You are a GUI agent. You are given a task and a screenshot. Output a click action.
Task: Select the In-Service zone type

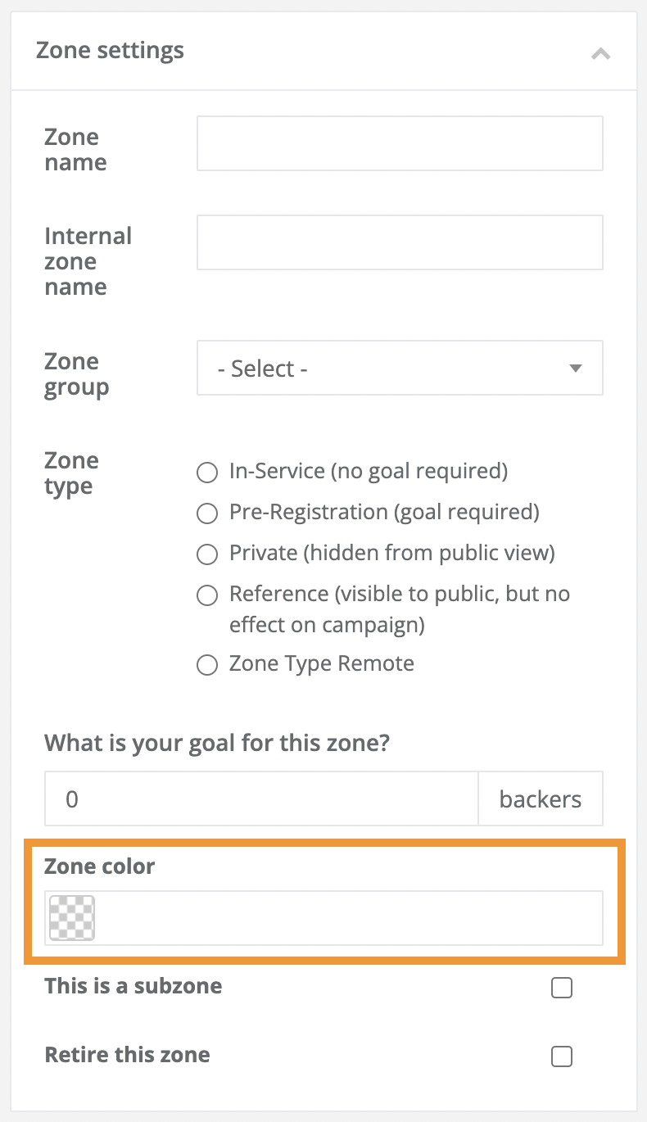206,472
